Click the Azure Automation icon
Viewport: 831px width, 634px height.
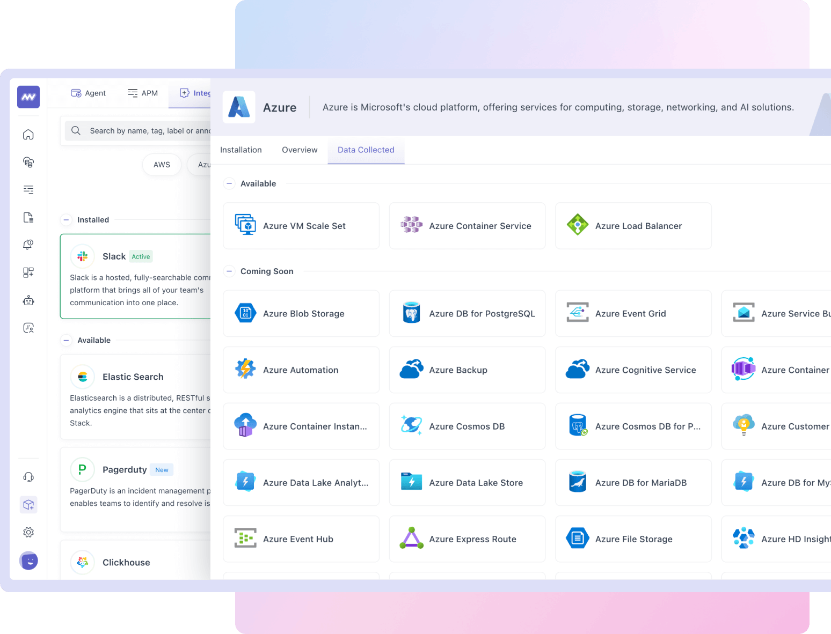pyautogui.click(x=246, y=369)
